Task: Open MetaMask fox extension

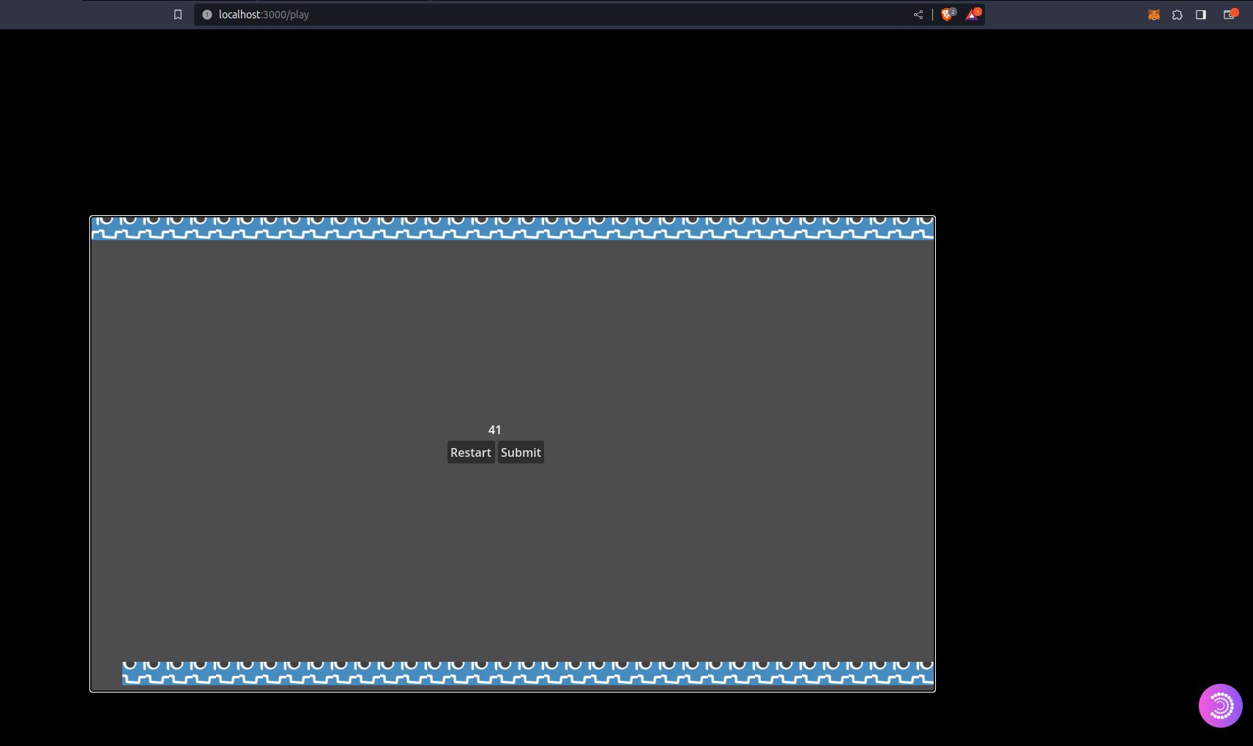Action: point(1154,15)
